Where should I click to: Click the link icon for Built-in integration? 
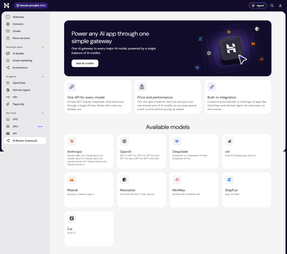212,87
